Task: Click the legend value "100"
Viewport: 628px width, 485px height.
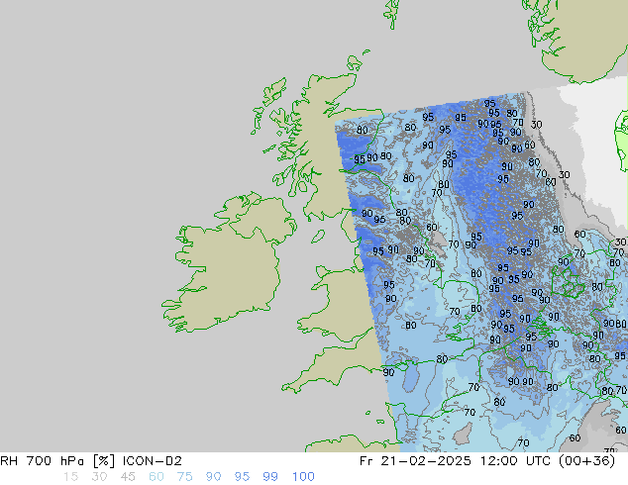Action: pos(303,477)
